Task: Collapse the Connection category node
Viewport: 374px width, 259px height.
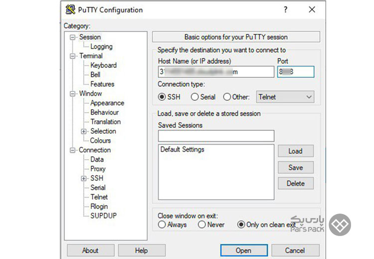Action: (x=72, y=150)
